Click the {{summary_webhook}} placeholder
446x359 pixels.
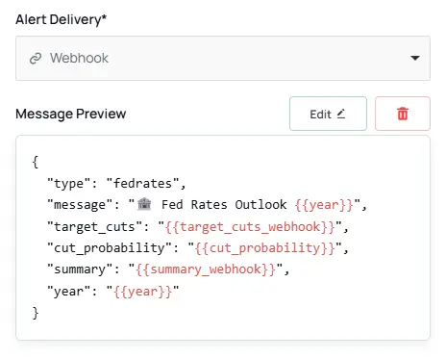[x=206, y=269]
